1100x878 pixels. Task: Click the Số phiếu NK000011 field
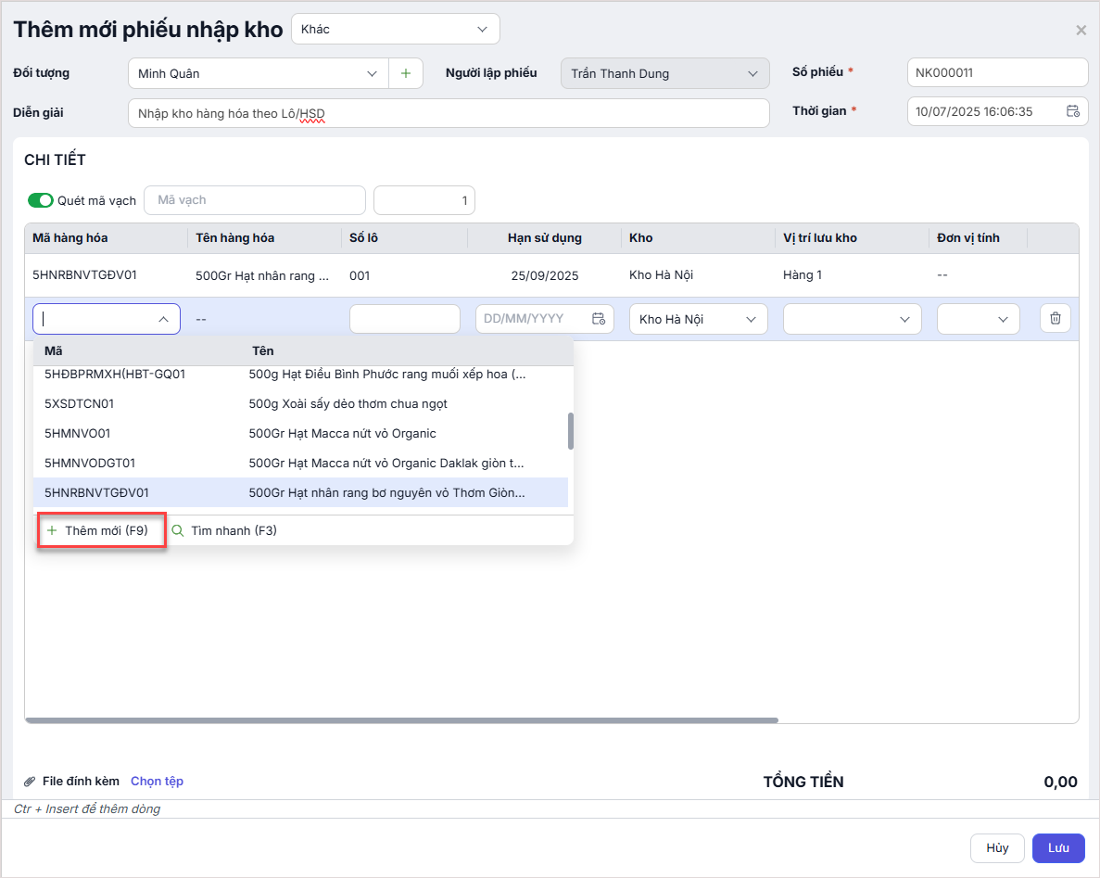coord(997,72)
